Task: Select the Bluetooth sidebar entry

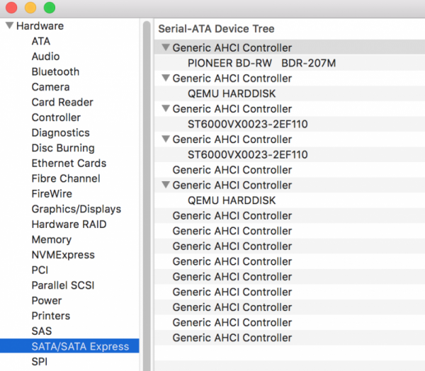Action: [55, 72]
